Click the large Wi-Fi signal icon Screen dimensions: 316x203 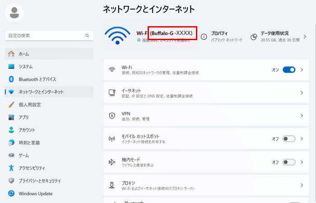click(117, 36)
